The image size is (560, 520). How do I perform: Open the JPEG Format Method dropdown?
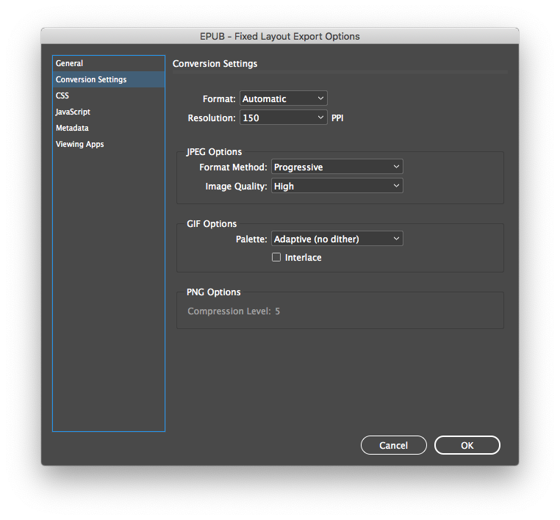pos(337,167)
